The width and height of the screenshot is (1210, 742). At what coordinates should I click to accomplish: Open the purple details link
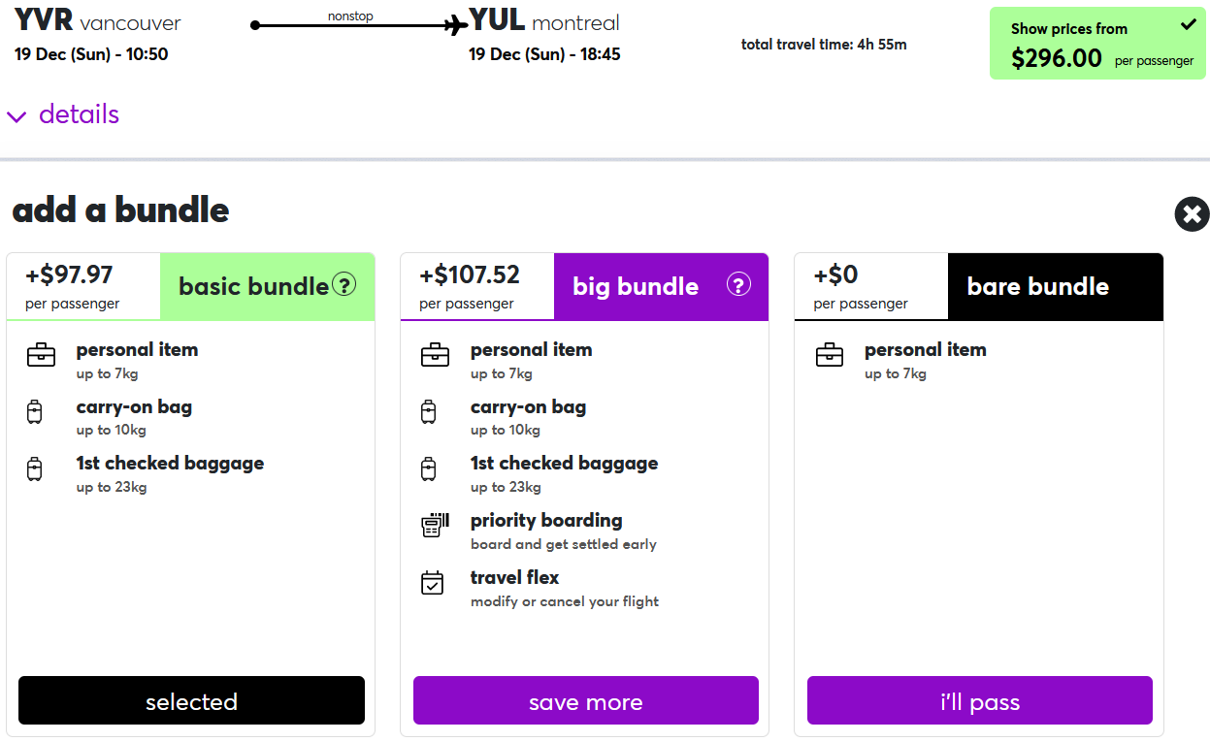[79, 114]
